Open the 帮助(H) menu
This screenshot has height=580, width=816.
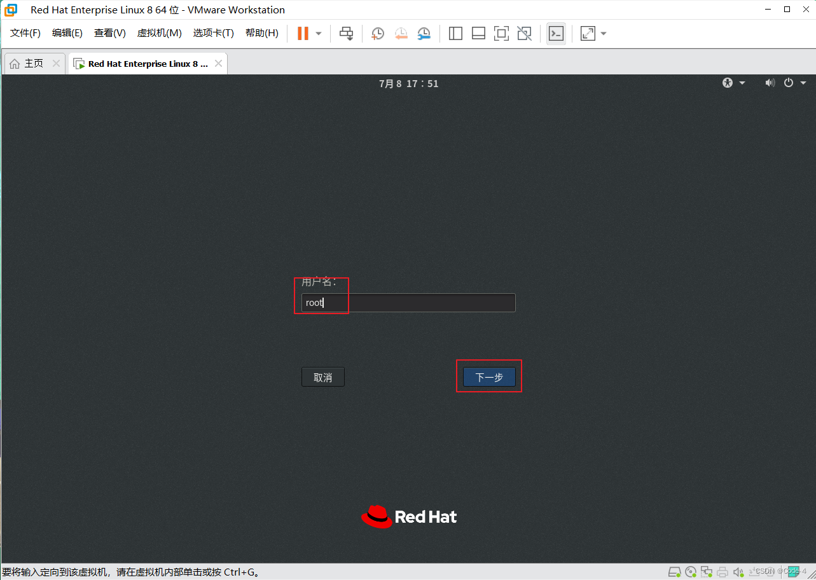click(x=262, y=33)
